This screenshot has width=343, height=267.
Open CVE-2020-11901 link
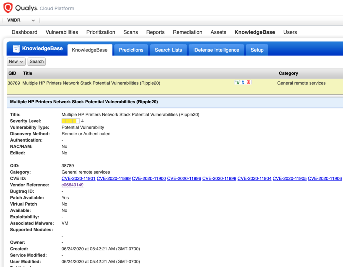click(78, 178)
